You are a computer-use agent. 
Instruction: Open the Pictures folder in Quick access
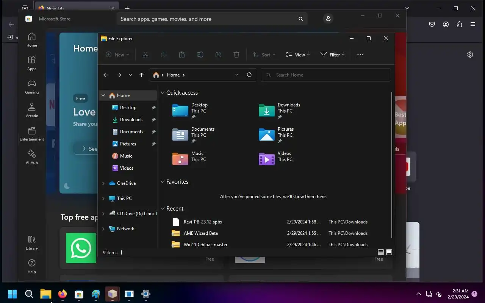[x=277, y=135]
